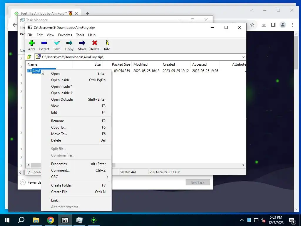This screenshot has height=226, width=301.
Task: Open the View menu in 7-Zip
Action: [50, 35]
